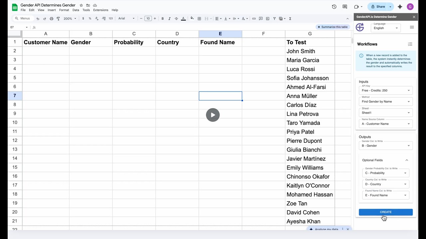Click Summarize this table button
This screenshot has width=426, height=239.
(332, 27)
